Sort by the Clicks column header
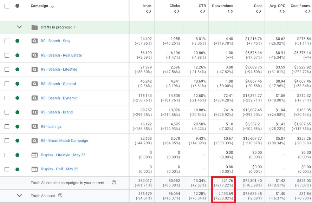Image resolution: width=312 pixels, height=203 pixels. point(175,6)
